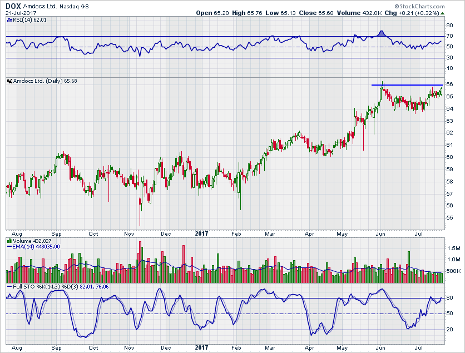
Task: Click the RSI 70 overbought axis label
Action: tap(450, 36)
